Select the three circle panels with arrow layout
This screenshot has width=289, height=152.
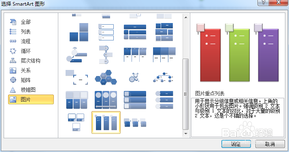tap(106, 100)
